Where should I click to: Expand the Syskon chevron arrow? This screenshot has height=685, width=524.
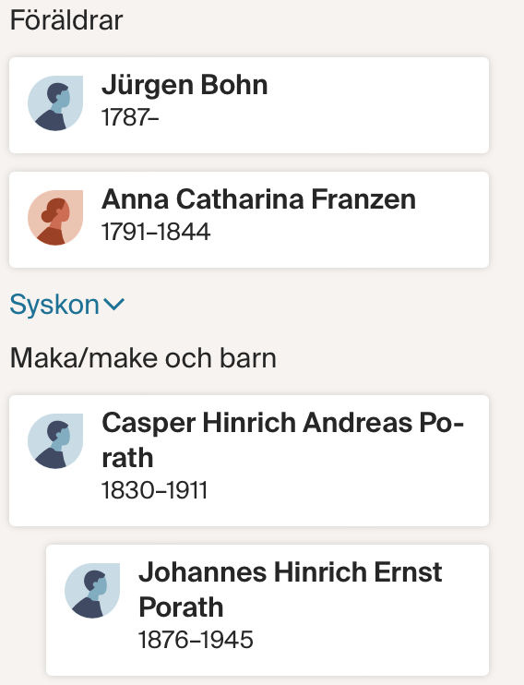tap(114, 304)
